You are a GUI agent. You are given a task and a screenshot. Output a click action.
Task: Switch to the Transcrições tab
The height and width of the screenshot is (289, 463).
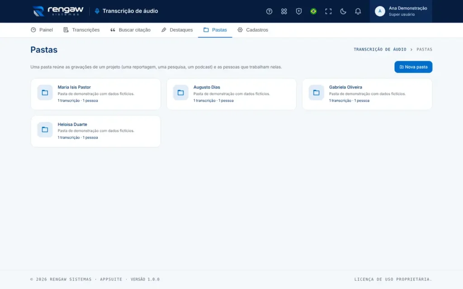tap(81, 30)
